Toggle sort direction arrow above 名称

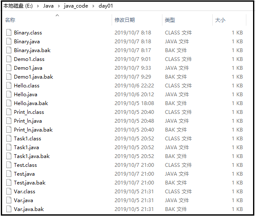pos(57,16)
